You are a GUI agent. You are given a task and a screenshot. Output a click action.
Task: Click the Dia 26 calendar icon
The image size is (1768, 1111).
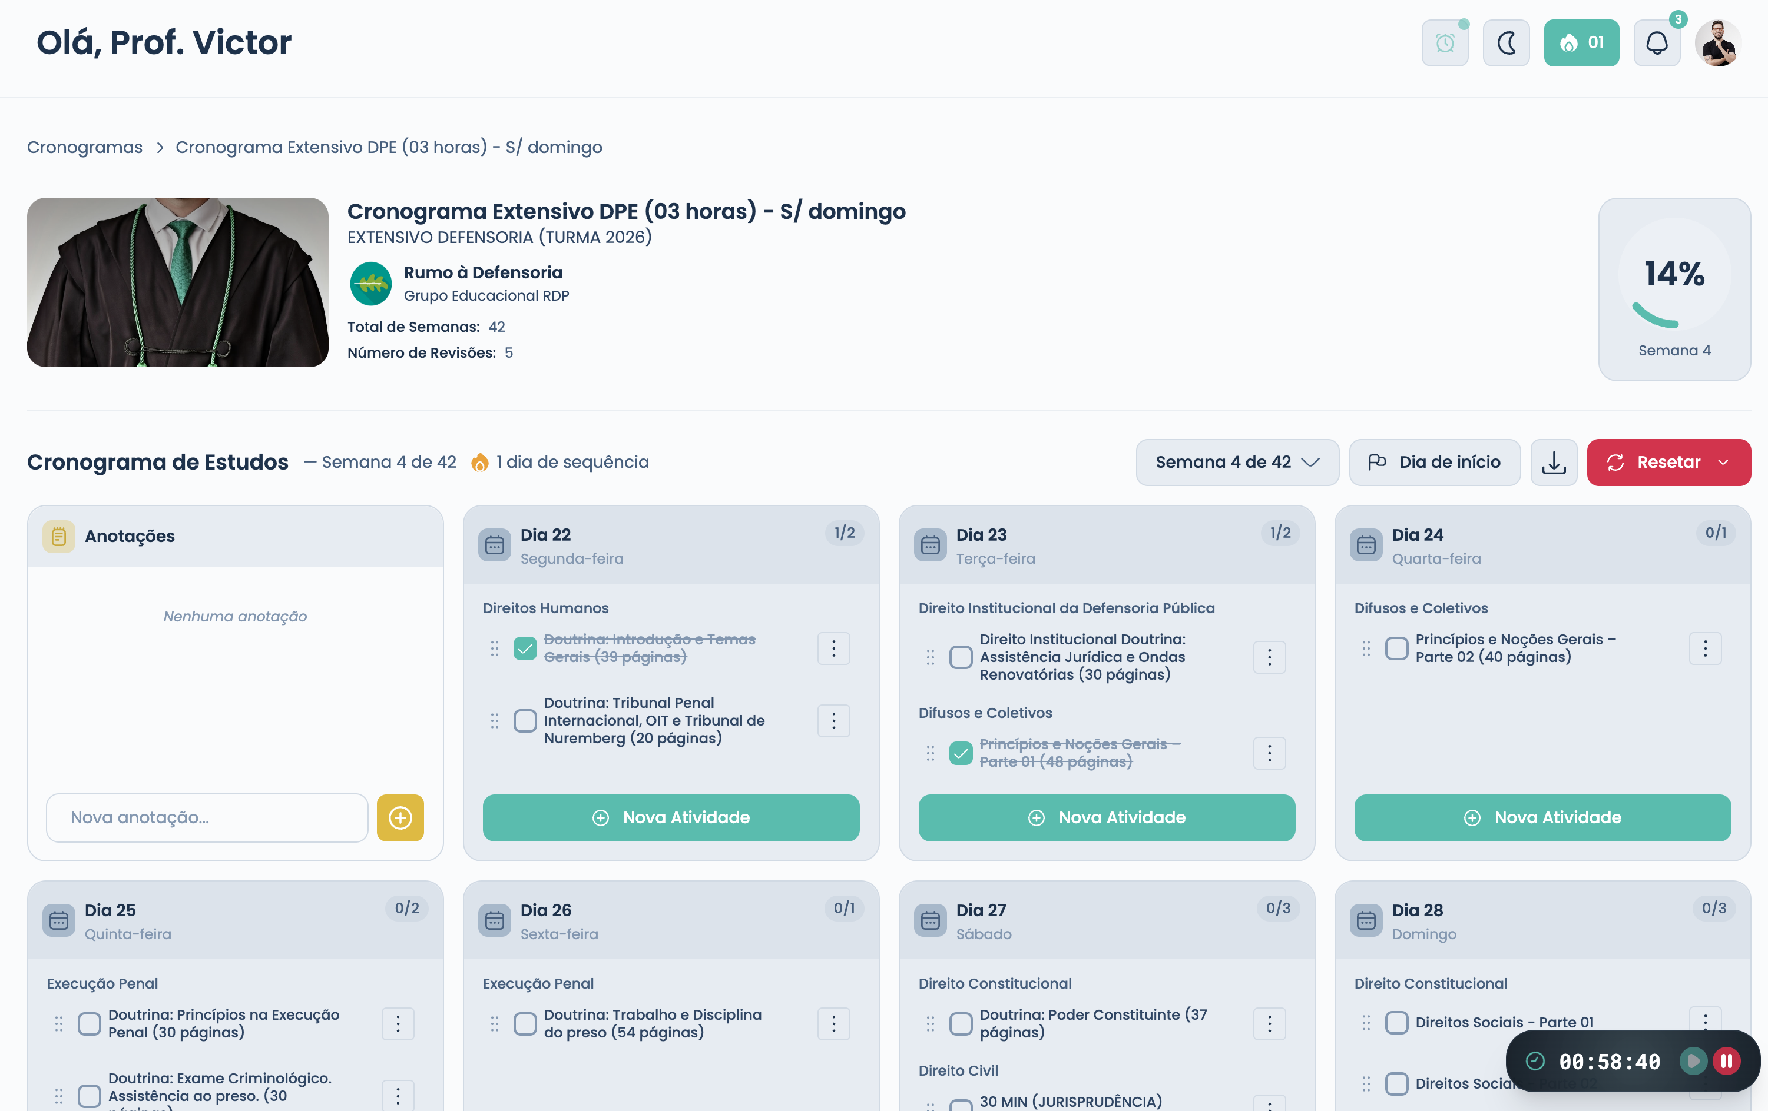[494, 920]
